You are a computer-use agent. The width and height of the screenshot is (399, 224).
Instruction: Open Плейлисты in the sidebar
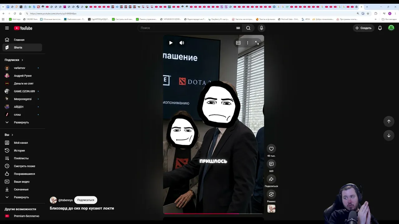[x=22, y=158]
